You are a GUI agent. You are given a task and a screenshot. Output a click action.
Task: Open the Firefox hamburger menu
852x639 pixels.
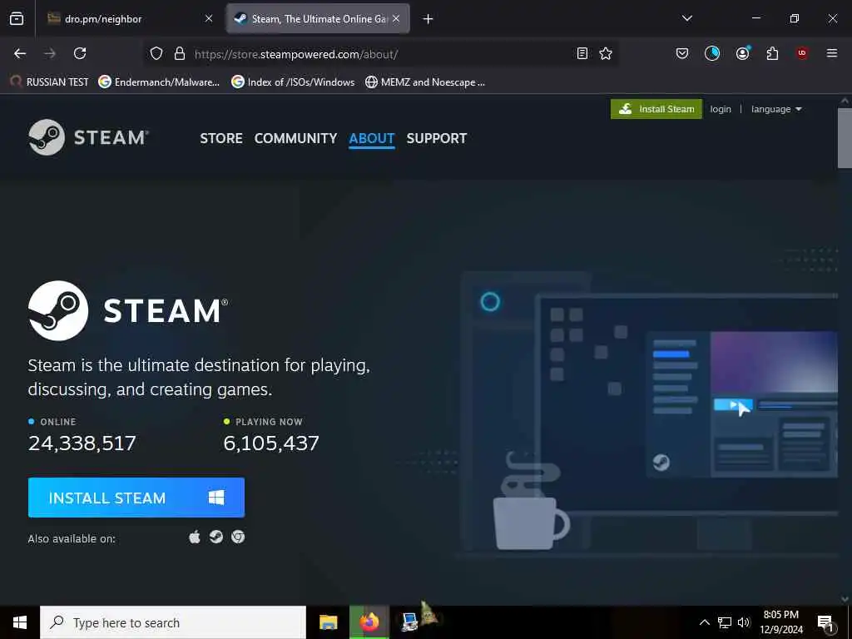click(831, 53)
